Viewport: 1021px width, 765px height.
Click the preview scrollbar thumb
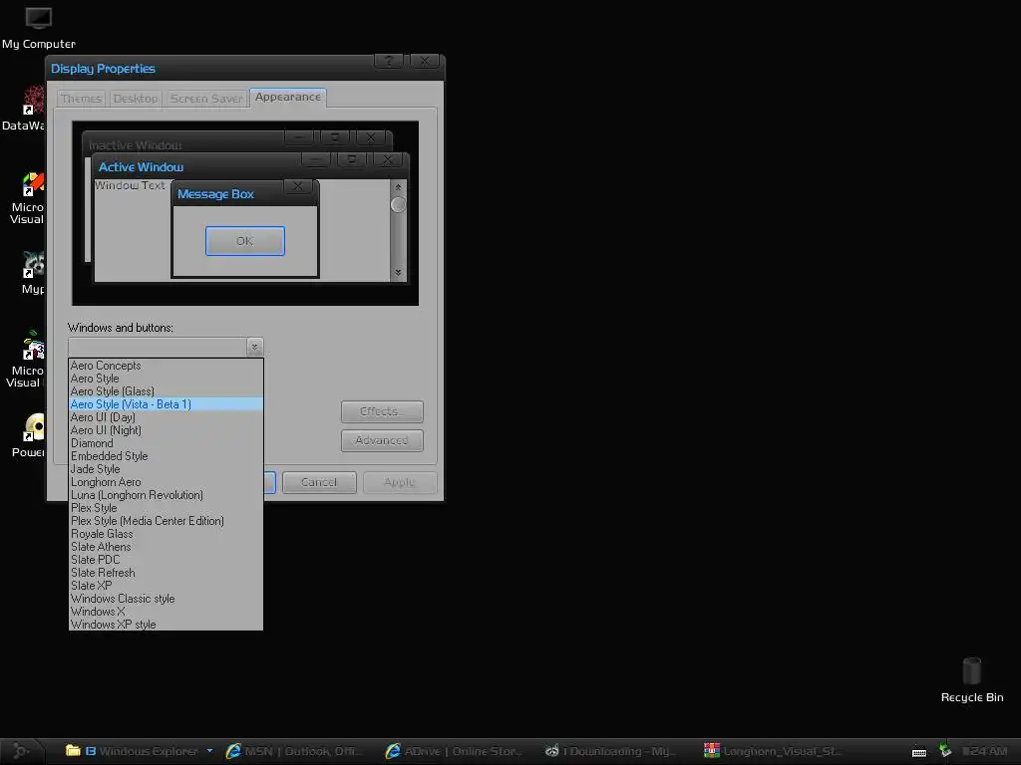pos(398,205)
